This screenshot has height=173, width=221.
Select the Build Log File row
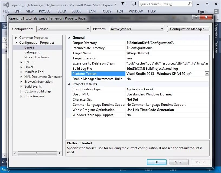[140, 69]
